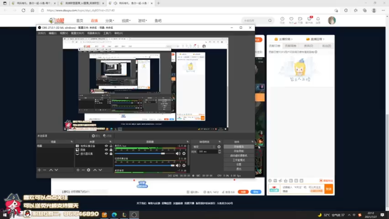The width and height of the screenshot is (389, 219).
Task: Open Settings in OBS controls
Action: [x=239, y=164]
